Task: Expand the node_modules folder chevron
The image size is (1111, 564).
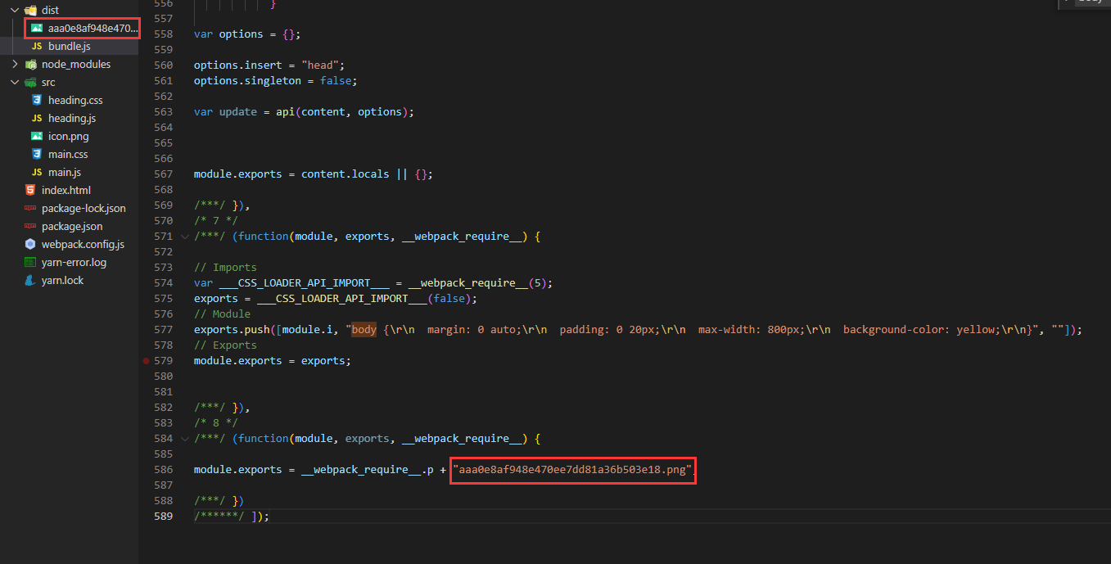Action: (15, 64)
